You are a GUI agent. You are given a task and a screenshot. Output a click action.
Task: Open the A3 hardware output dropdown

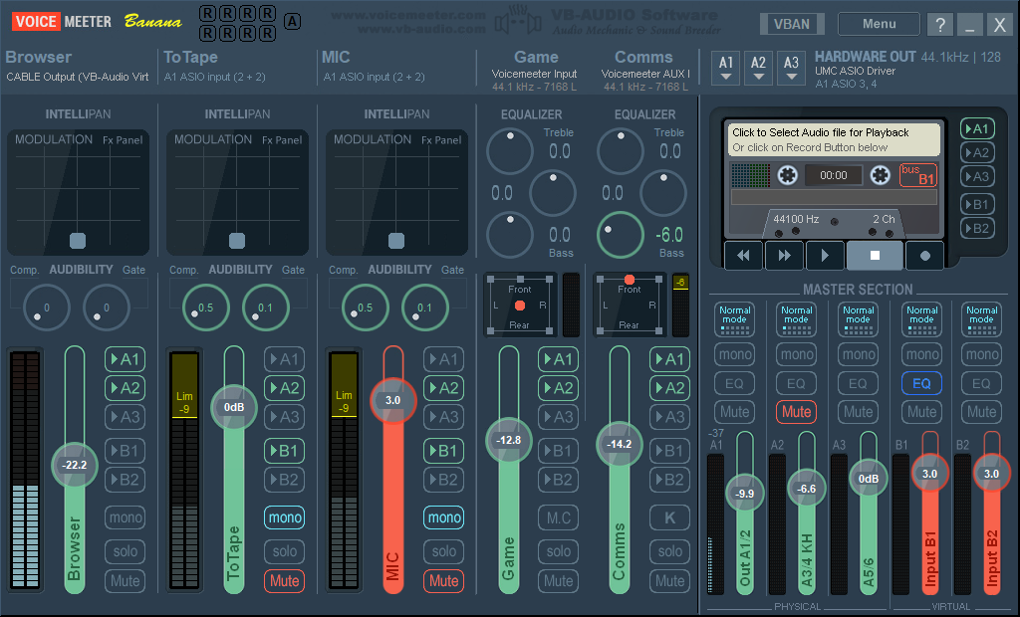[x=791, y=69]
